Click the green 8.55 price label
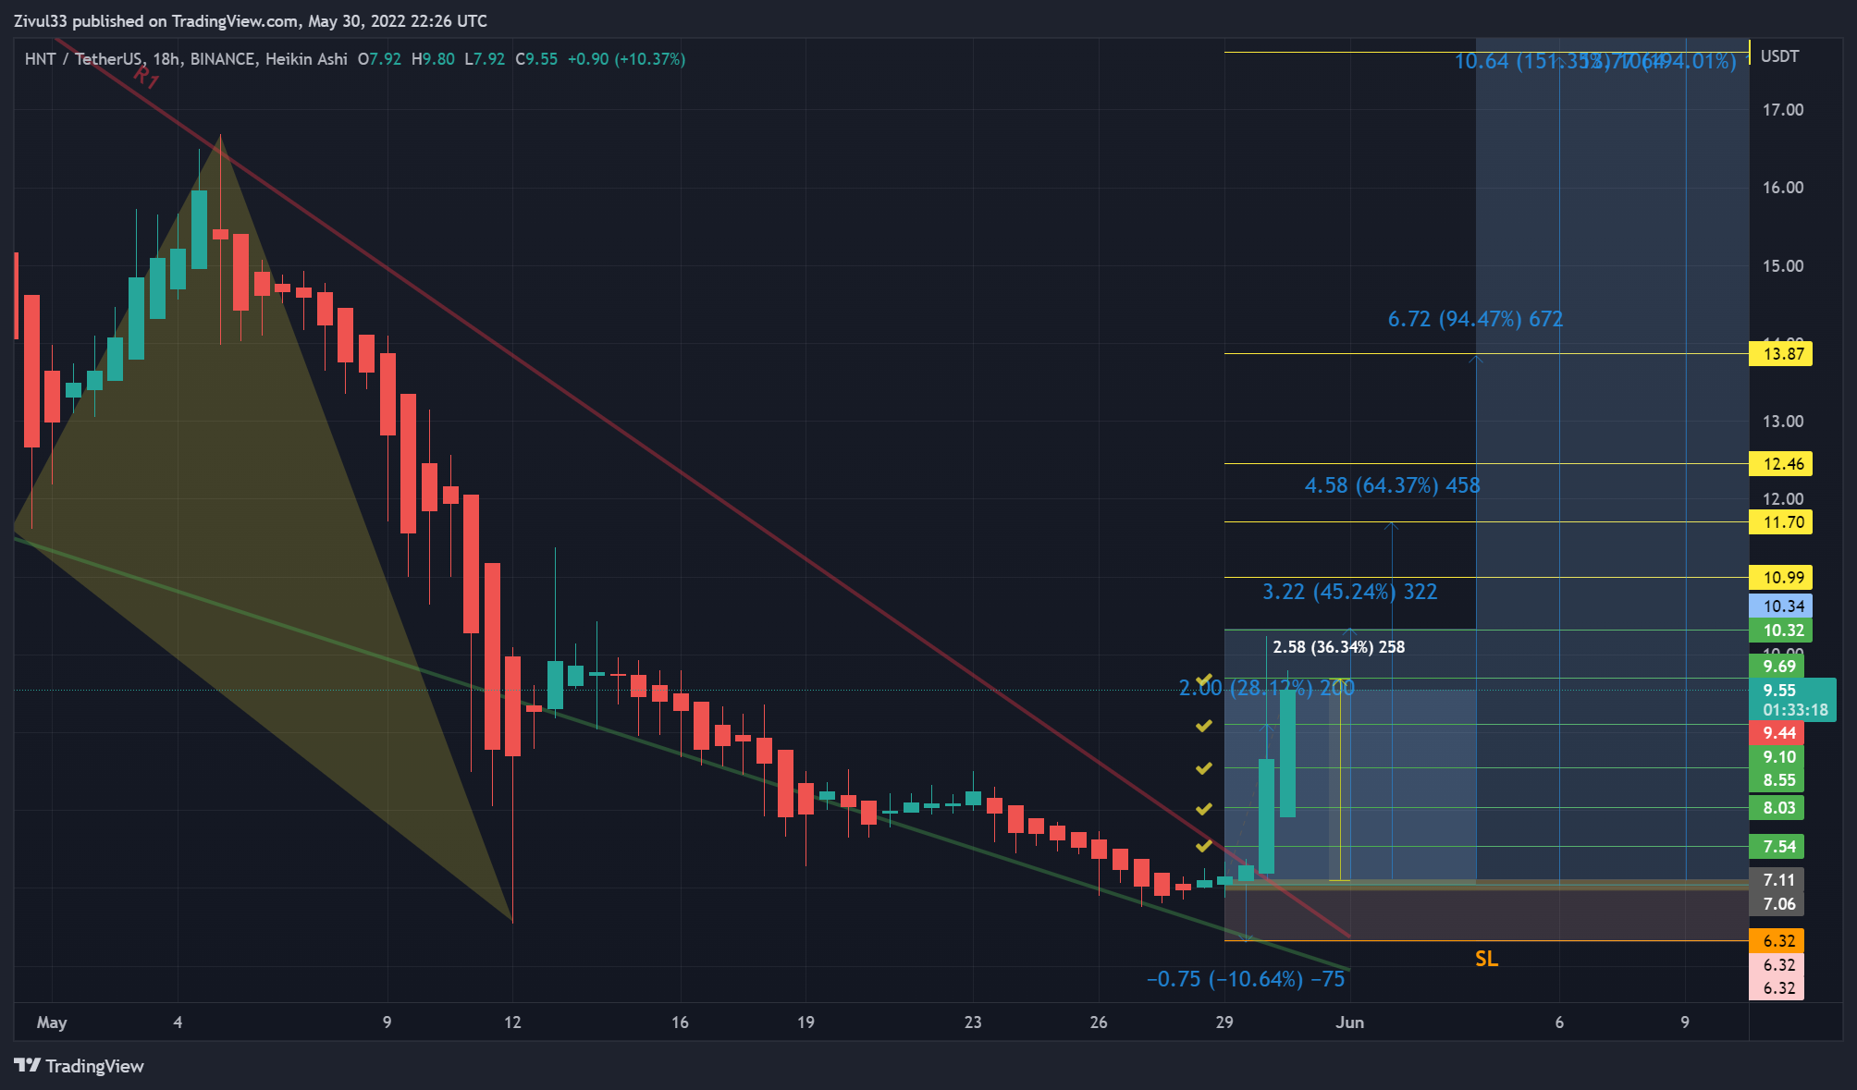This screenshot has width=1857, height=1090. point(1777,780)
